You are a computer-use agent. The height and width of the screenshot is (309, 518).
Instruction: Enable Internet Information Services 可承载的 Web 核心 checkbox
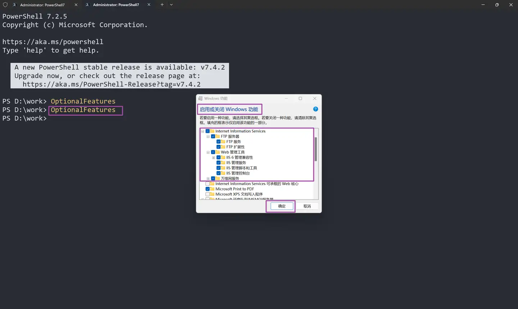(x=208, y=184)
